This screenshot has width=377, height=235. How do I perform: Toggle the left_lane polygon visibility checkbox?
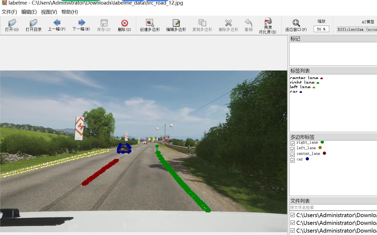293,149
